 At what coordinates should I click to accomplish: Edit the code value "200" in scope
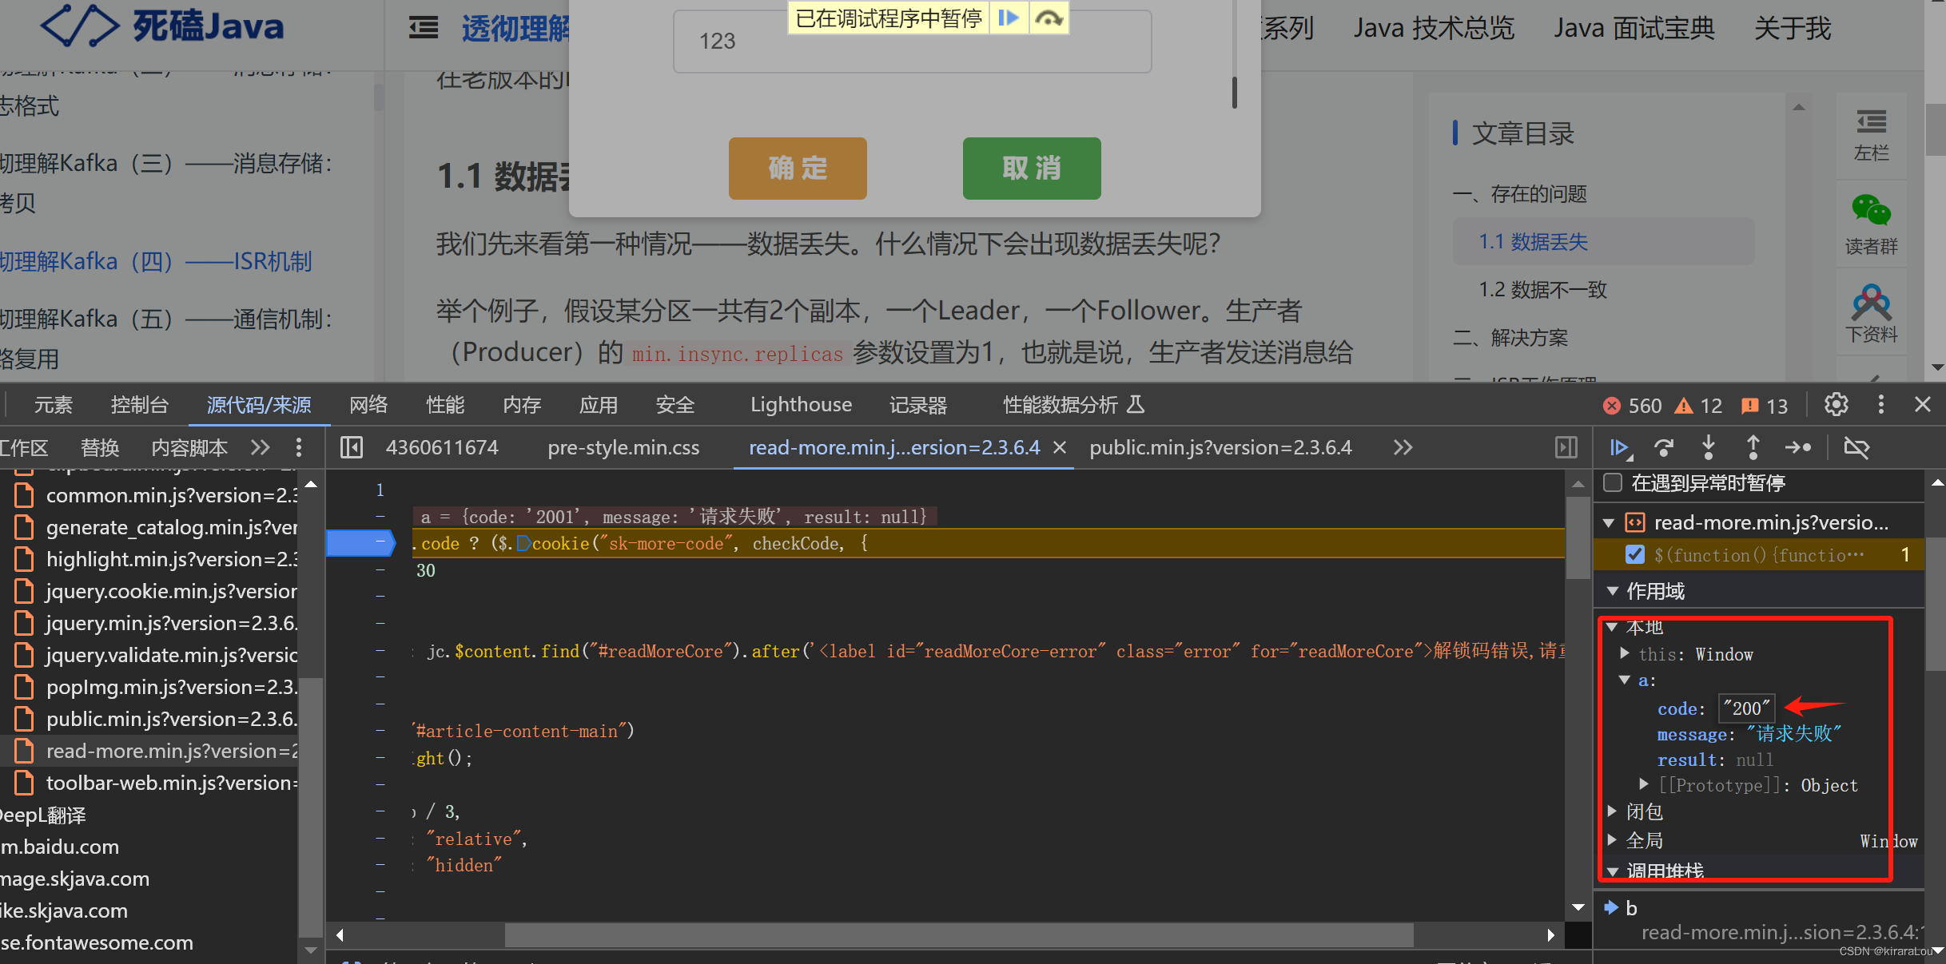[1746, 708]
